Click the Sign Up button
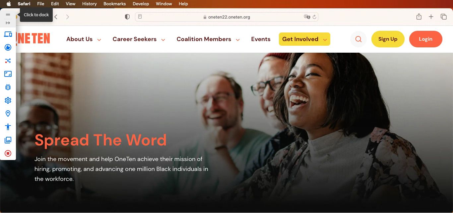The width and height of the screenshot is (453, 213). (x=388, y=39)
